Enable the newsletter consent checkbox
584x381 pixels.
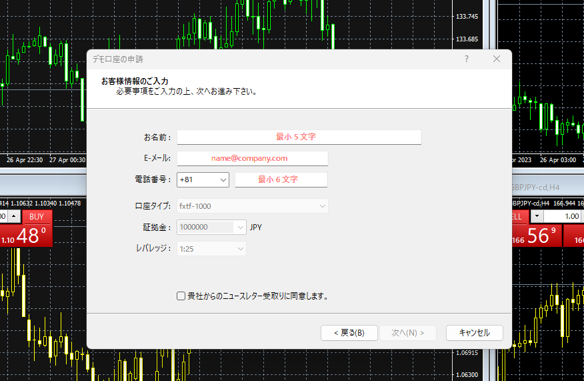[181, 296]
